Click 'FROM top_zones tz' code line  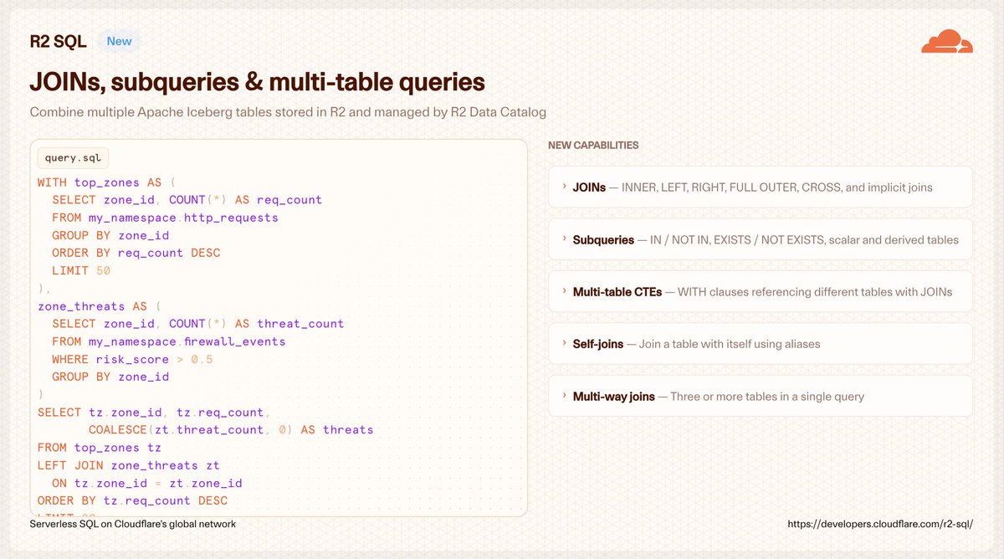click(100, 448)
